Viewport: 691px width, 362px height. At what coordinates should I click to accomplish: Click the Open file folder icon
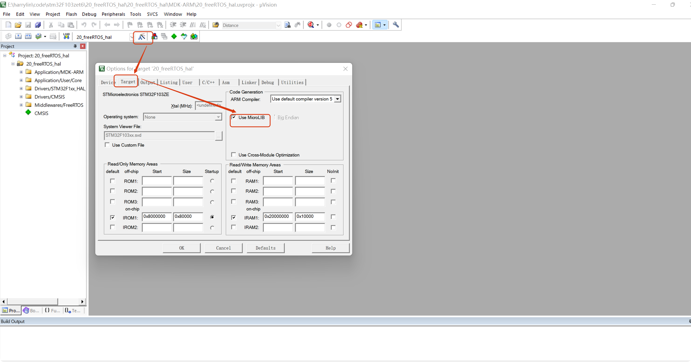[x=18, y=25]
